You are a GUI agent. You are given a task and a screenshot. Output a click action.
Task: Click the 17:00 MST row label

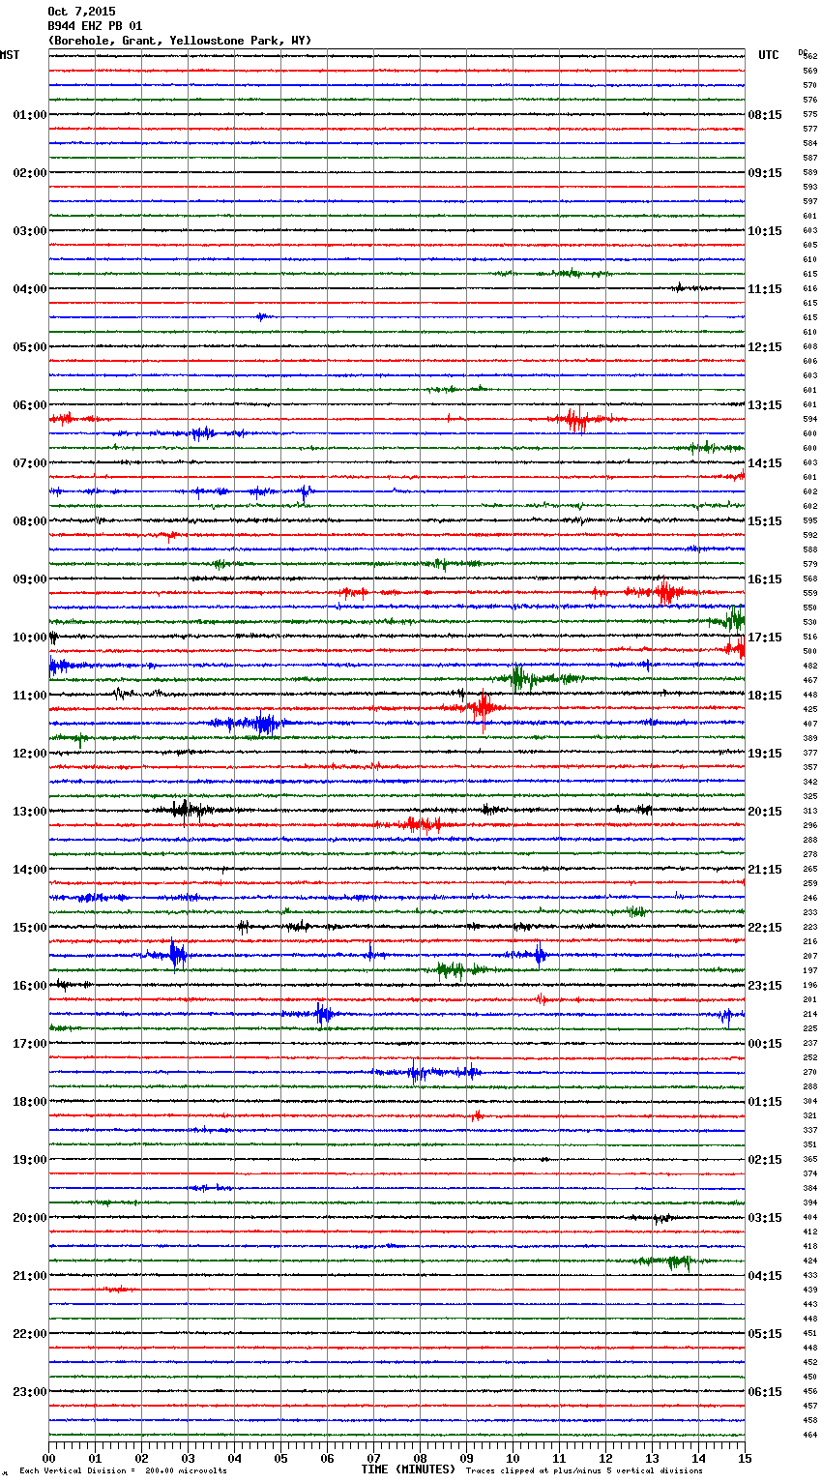coord(30,1044)
